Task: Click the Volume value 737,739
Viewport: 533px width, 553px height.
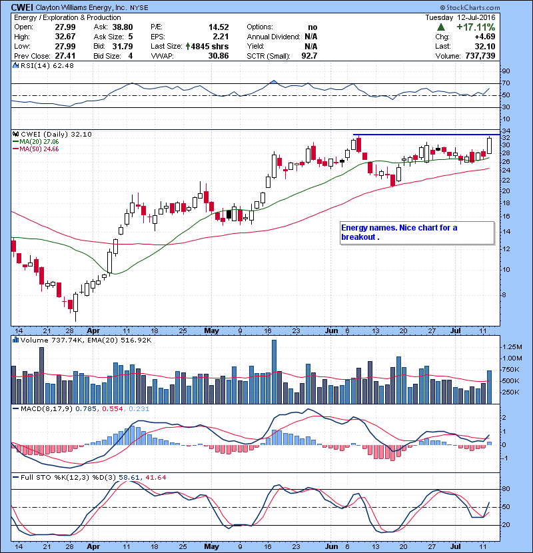Action: pos(480,56)
